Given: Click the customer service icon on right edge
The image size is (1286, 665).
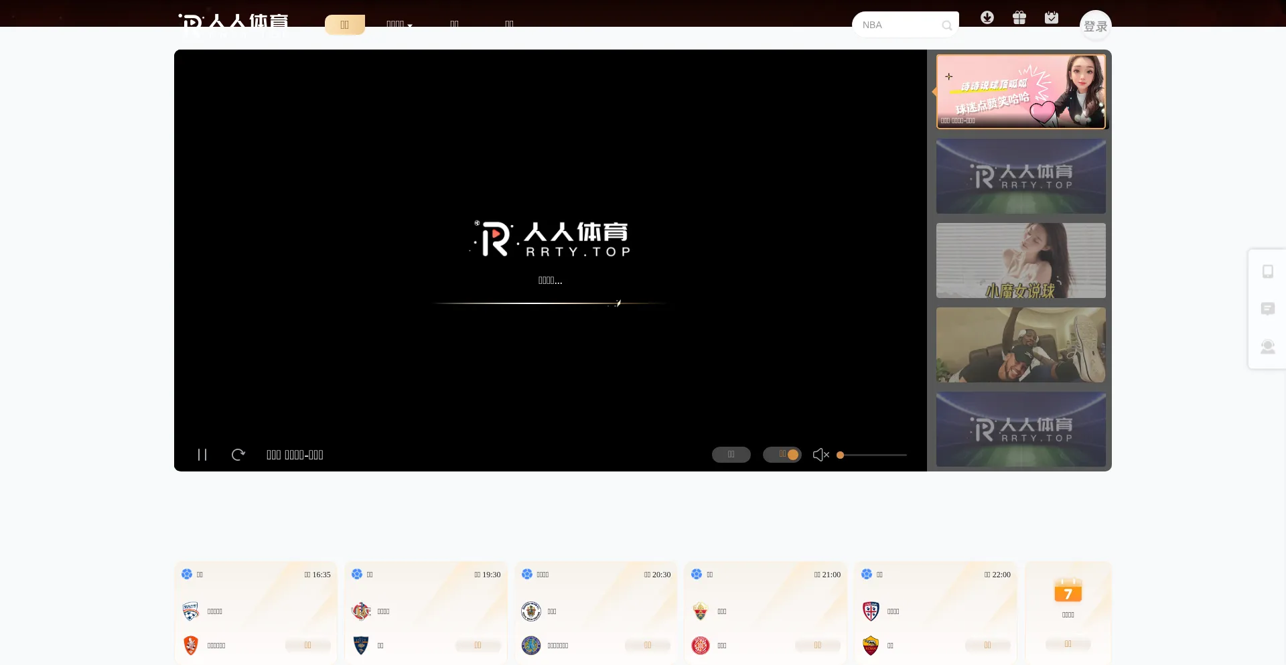Looking at the screenshot, I should (1268, 346).
